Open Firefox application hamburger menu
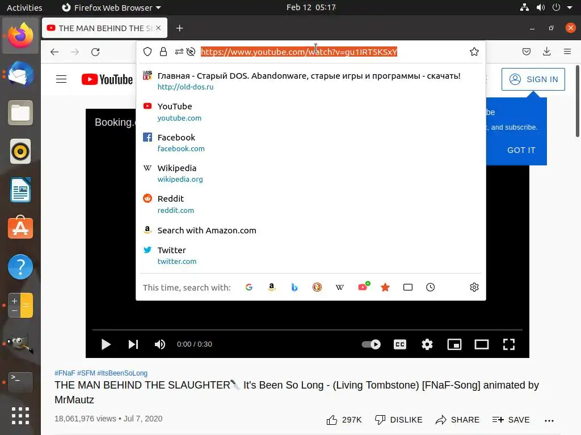 567,52
